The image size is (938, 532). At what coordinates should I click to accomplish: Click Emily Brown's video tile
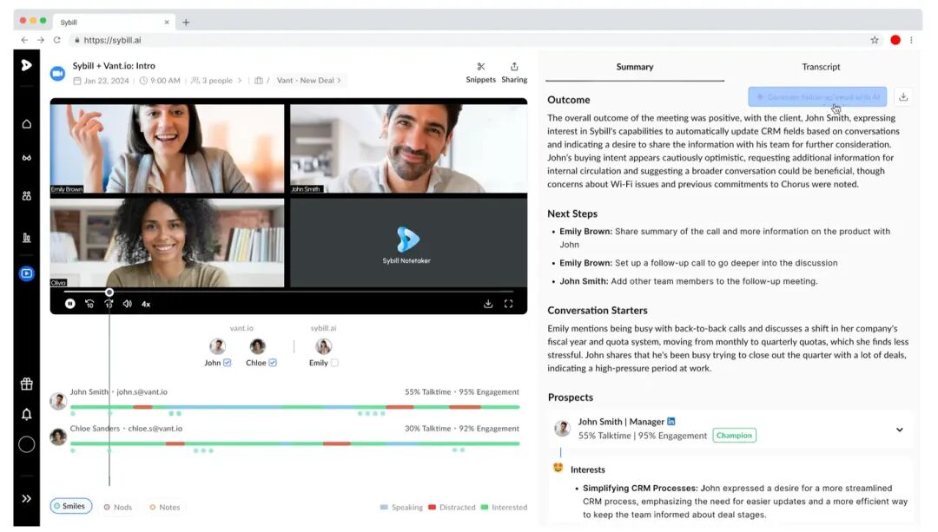[168, 148]
